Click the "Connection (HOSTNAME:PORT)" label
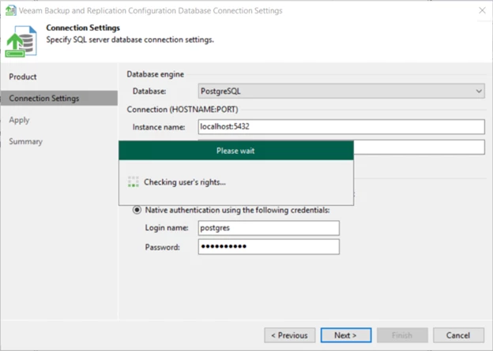This screenshot has width=493, height=351. click(x=183, y=110)
